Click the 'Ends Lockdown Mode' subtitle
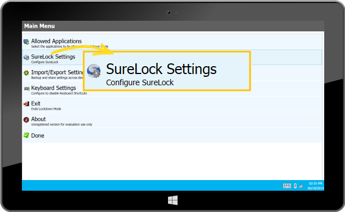 pyautogui.click(x=46, y=109)
